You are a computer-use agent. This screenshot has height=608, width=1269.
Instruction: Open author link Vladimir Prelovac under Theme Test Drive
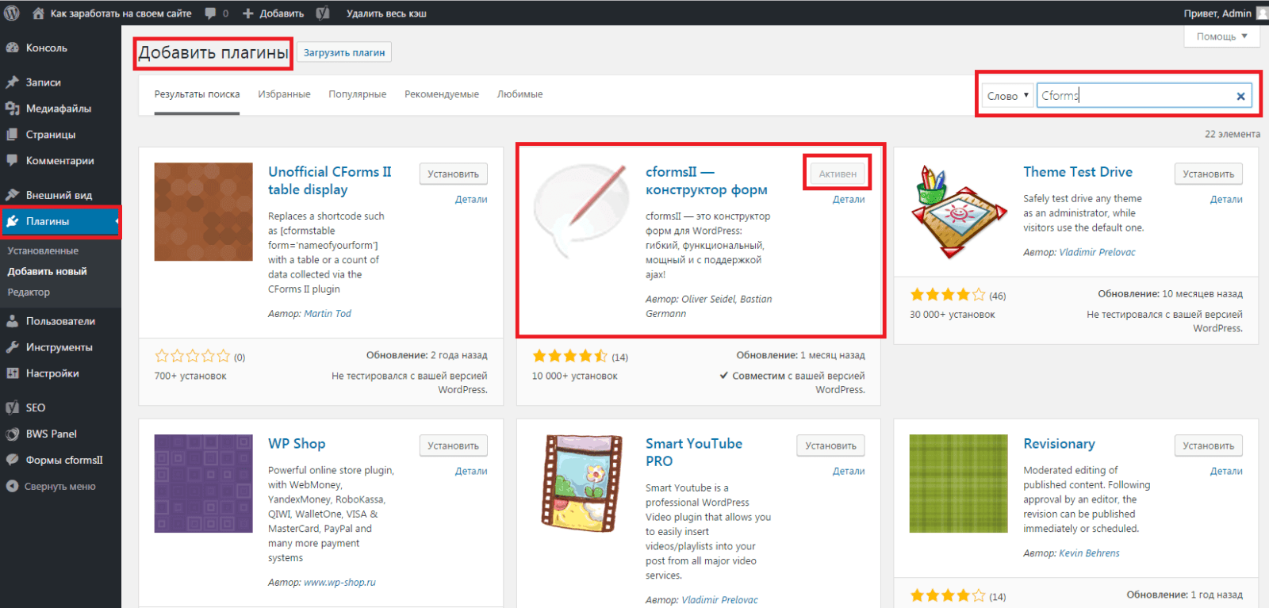1097,252
